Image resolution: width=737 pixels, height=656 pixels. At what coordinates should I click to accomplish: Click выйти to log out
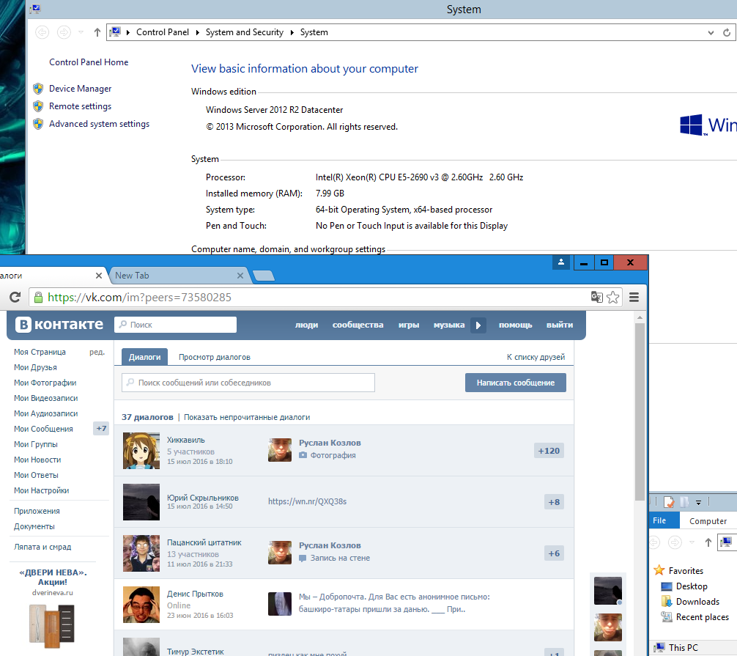pos(559,325)
